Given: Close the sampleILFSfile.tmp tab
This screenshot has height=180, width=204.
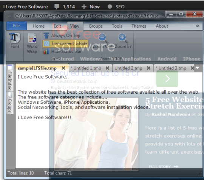Looking at the screenshot, I should (63, 68).
